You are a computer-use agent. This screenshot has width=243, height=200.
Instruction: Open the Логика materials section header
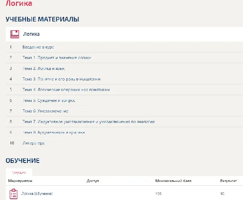click(x=124, y=34)
